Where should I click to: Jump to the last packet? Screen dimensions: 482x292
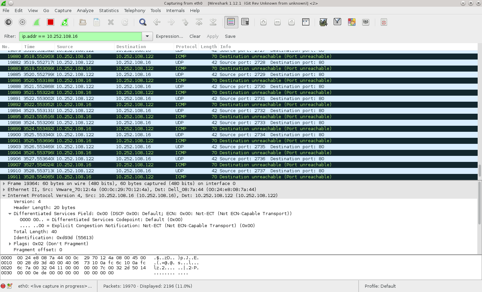[213, 22]
